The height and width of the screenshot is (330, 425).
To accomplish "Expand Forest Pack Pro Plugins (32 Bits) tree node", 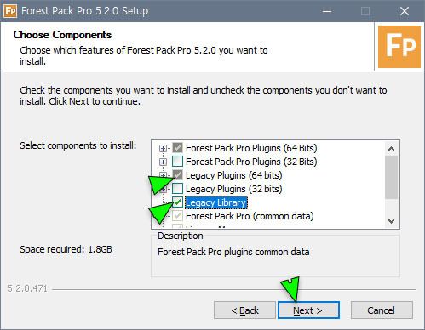I will (x=163, y=162).
